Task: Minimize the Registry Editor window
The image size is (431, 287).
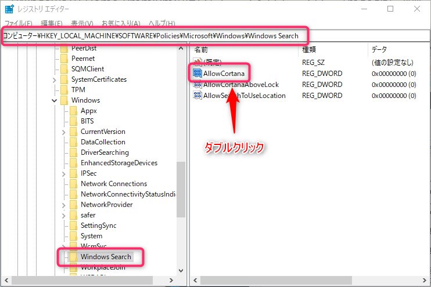Action: click(x=364, y=9)
